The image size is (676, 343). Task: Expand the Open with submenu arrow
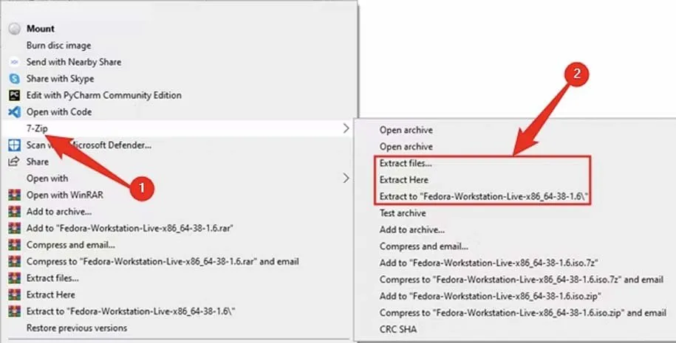346,178
